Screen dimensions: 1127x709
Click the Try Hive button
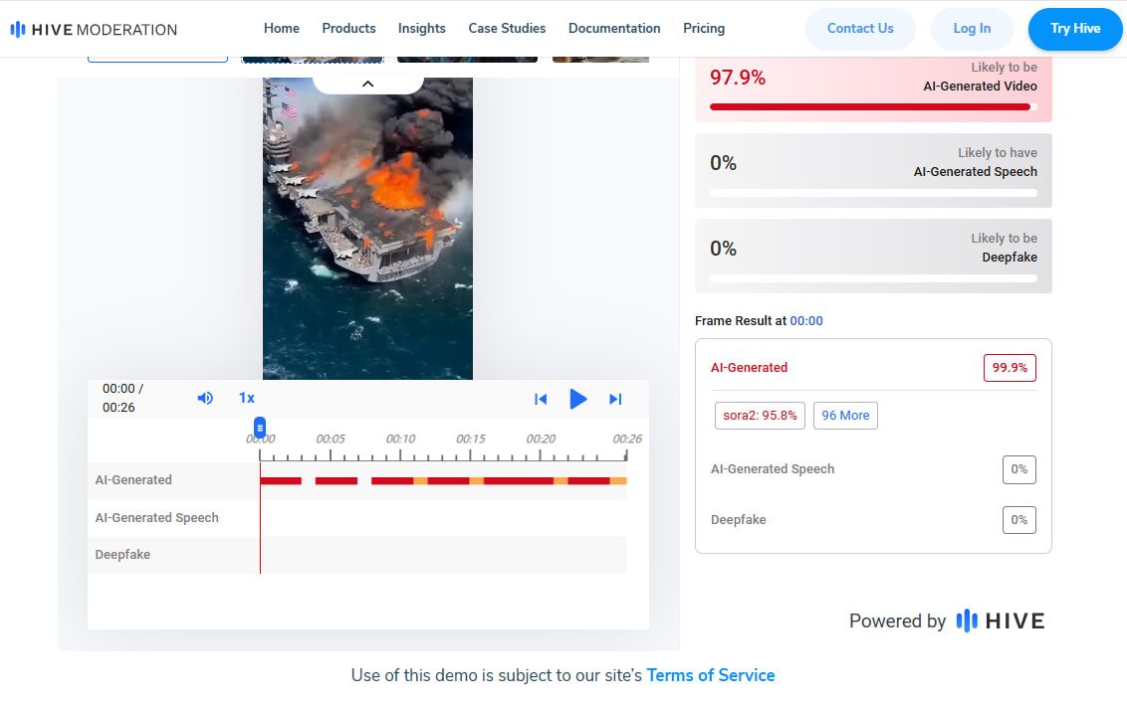(1074, 29)
